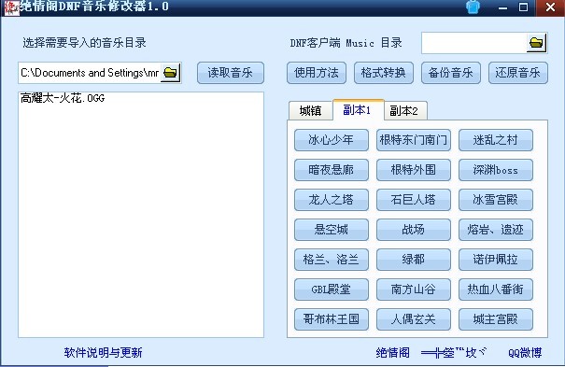The width and height of the screenshot is (565, 367).
Task: Choose the 深渊boss dungeon button
Action: (496, 170)
